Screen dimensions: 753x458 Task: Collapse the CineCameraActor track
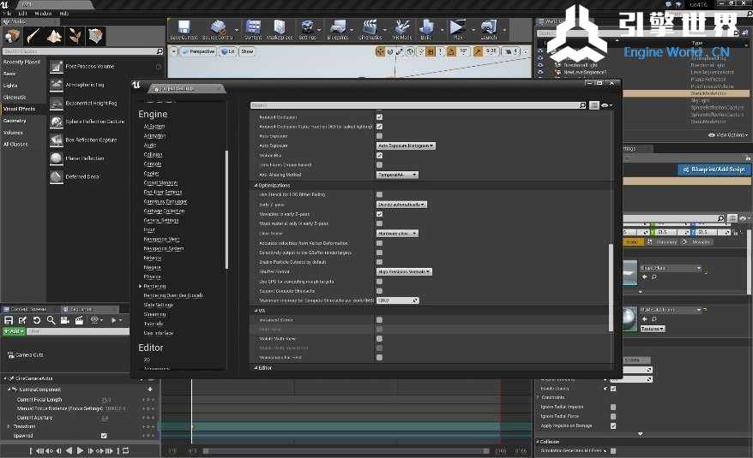click(5, 379)
